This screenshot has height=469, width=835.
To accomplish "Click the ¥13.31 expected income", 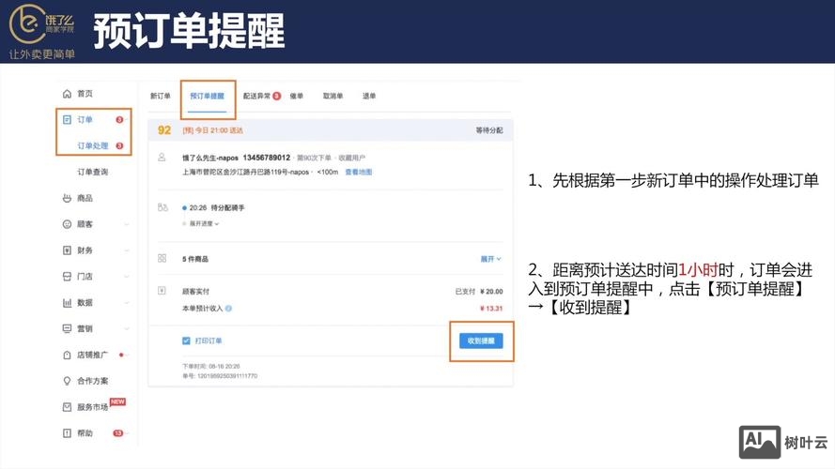I will pos(491,309).
